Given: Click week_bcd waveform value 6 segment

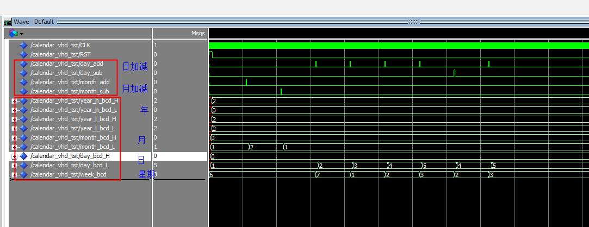Looking at the screenshot, I should click(262, 174).
